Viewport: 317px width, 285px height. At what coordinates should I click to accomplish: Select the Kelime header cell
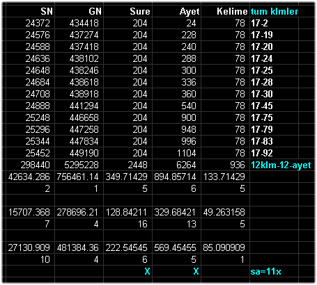(x=225, y=11)
